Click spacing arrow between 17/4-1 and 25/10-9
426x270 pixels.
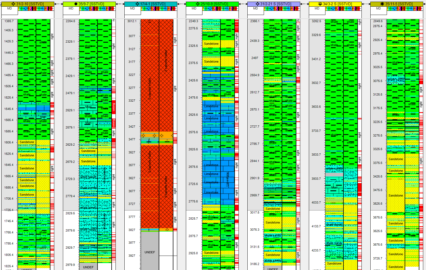(181, 4)
